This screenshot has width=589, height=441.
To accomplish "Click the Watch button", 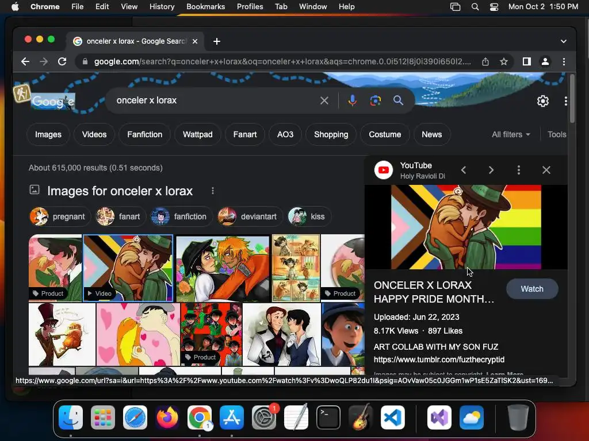I will click(532, 289).
